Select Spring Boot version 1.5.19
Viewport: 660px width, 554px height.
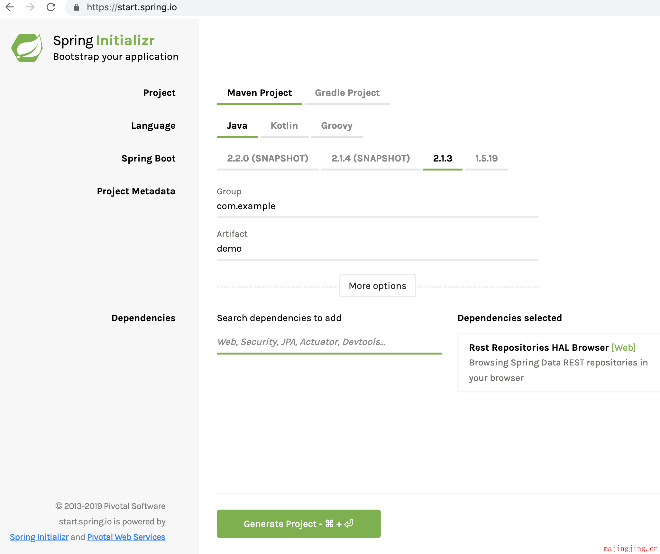(x=487, y=159)
